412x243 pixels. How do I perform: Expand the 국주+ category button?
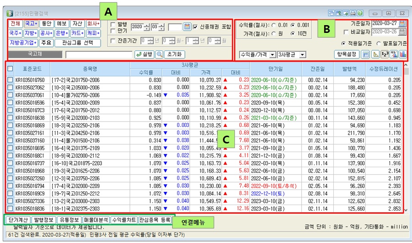(x=16, y=33)
